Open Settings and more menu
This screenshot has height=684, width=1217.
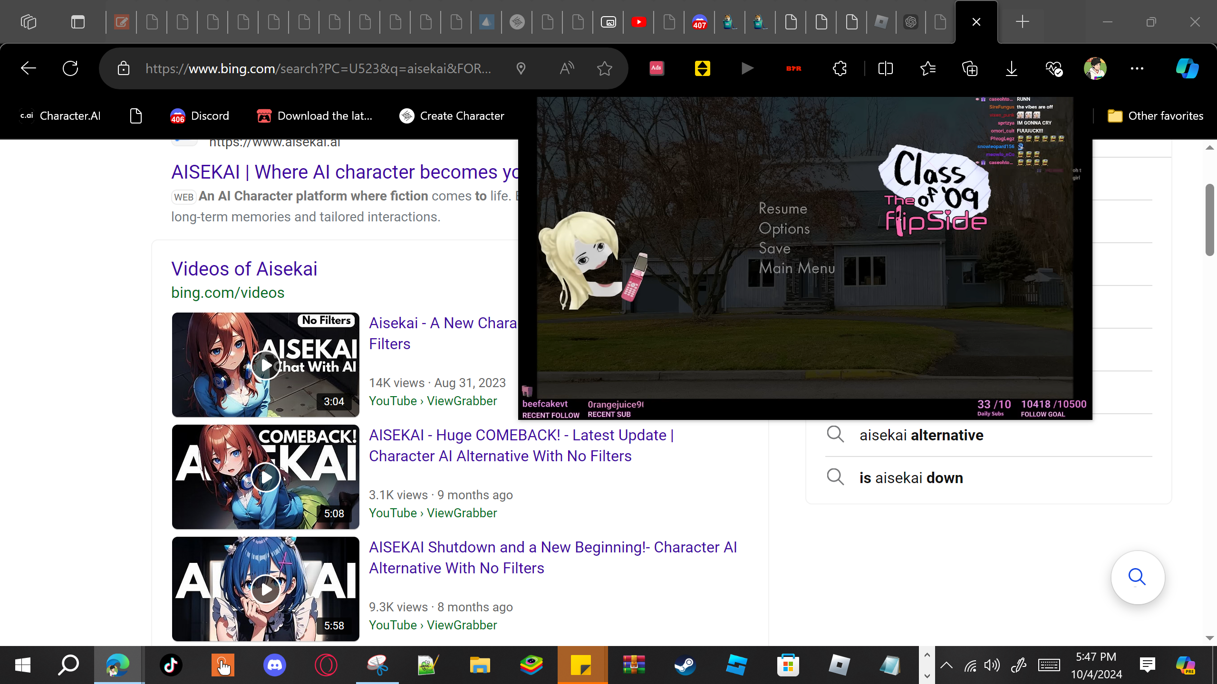pyautogui.click(x=1137, y=68)
